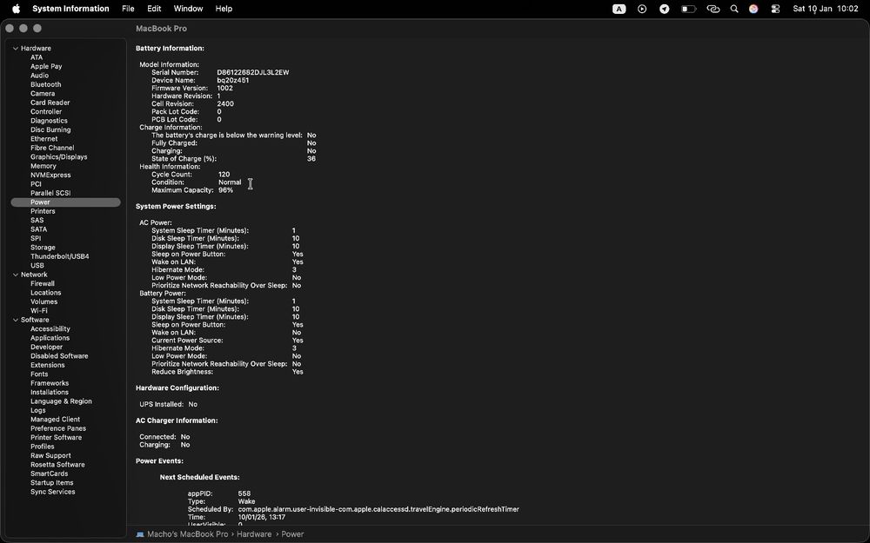Select Storage in the sidebar
870x543 pixels.
tap(43, 247)
